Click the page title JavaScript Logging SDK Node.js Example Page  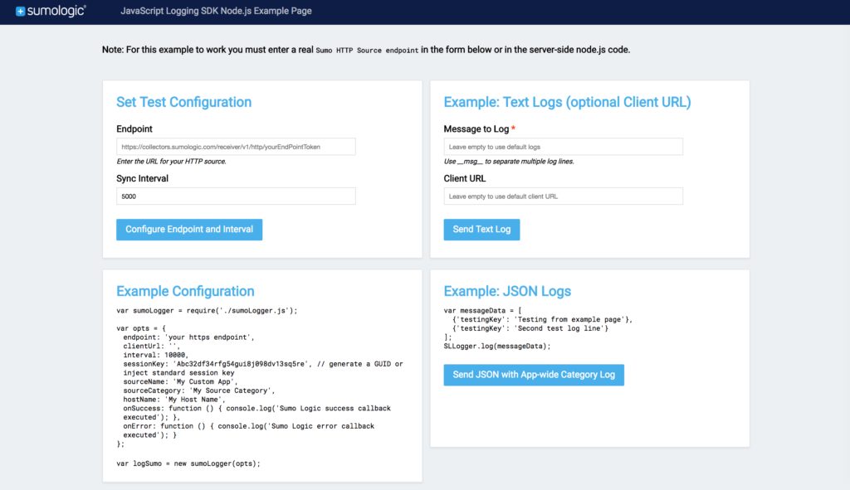(216, 11)
